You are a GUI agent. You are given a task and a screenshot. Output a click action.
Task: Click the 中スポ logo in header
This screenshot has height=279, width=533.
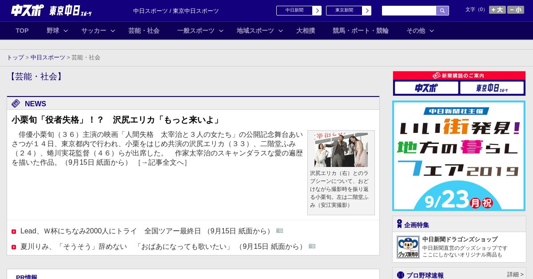[x=27, y=11]
